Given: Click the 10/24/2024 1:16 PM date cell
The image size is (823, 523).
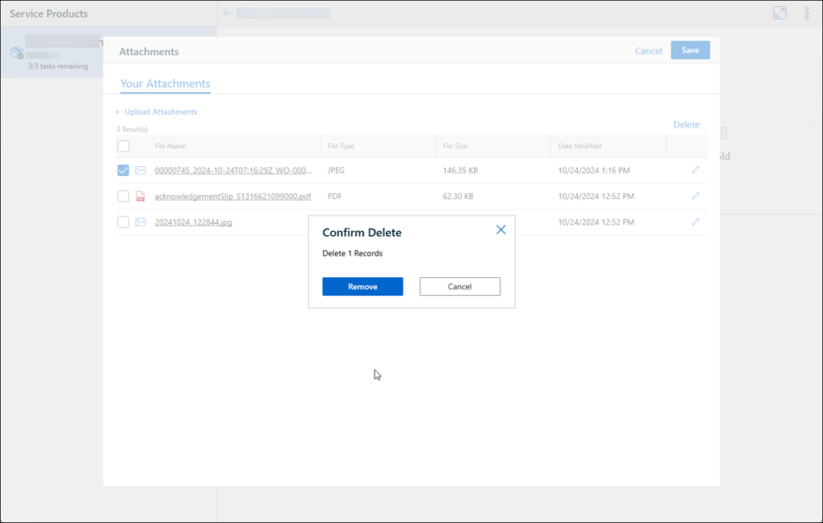Looking at the screenshot, I should point(593,170).
